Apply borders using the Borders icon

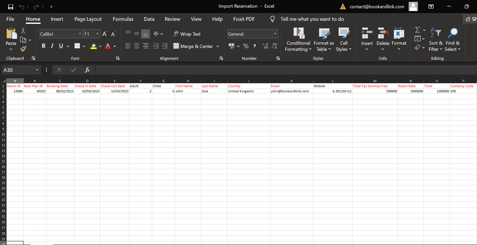coord(77,46)
